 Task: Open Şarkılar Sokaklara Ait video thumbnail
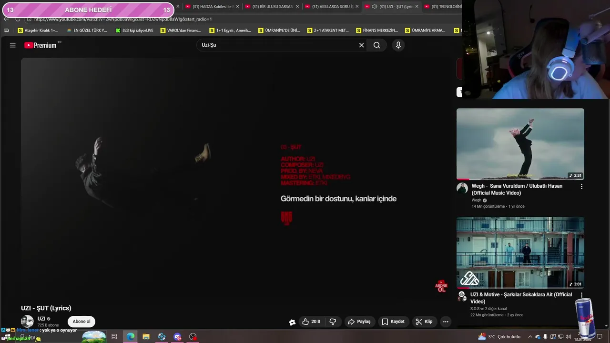(x=520, y=252)
